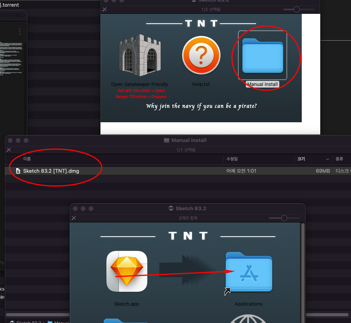
Task: Close path bar X in top Sketch 83.2 window
Action: pos(104,9)
